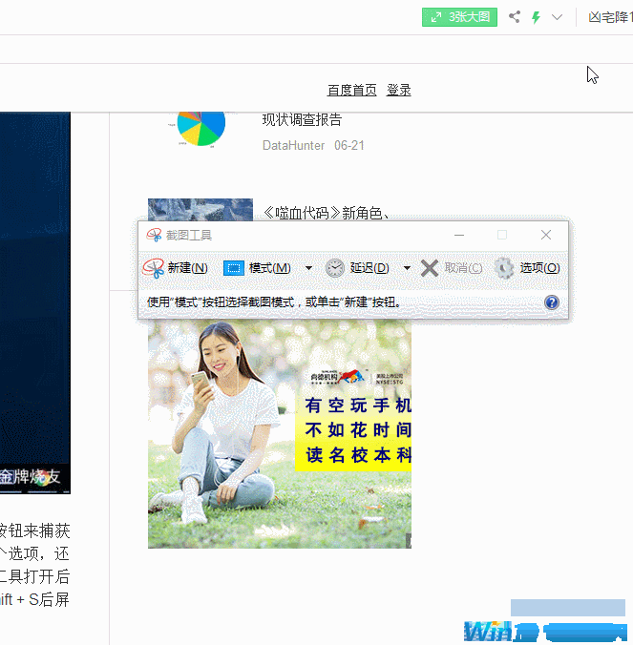The width and height of the screenshot is (633, 645).
Task: Click the Delay clock icon
Action: tap(335, 268)
